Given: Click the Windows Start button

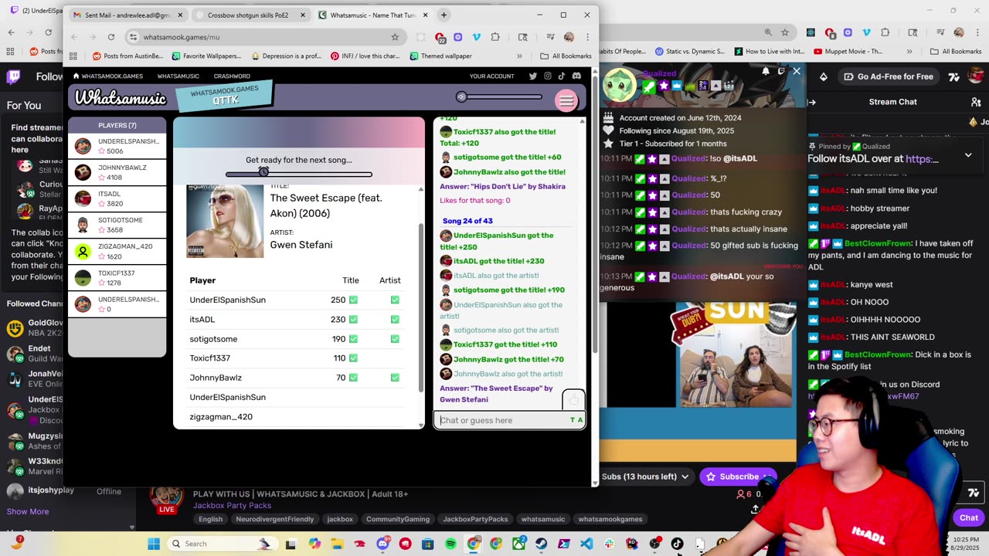Looking at the screenshot, I should [x=154, y=544].
